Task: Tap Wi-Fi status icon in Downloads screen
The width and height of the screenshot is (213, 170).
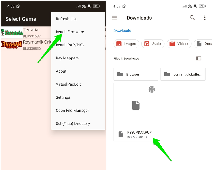Action: coord(195,6)
